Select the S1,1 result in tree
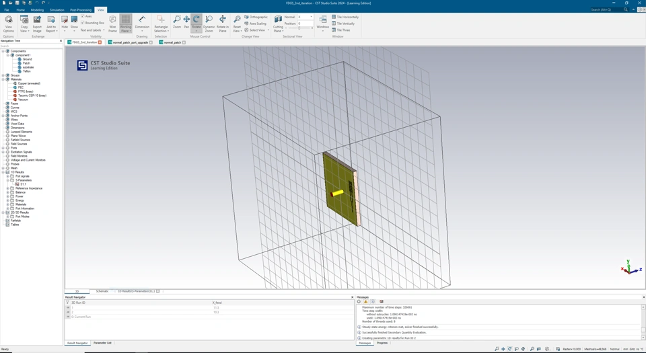 tap(22, 184)
